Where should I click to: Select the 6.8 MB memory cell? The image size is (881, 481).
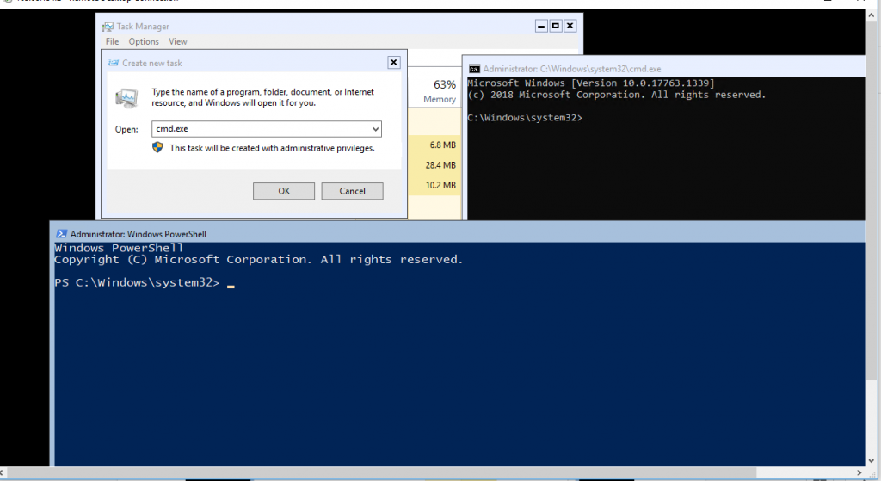point(434,145)
